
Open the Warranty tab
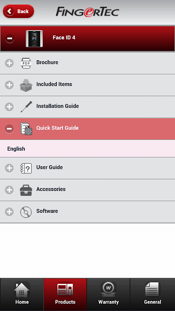click(108, 294)
